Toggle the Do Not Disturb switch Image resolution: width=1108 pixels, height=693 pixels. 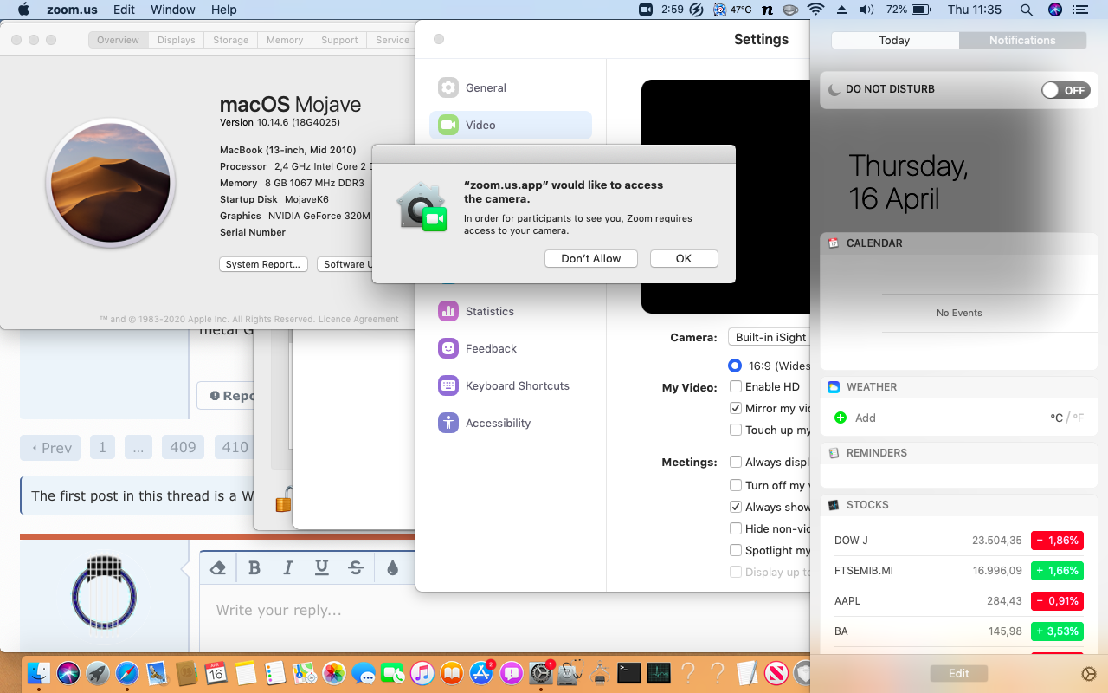click(x=1065, y=90)
